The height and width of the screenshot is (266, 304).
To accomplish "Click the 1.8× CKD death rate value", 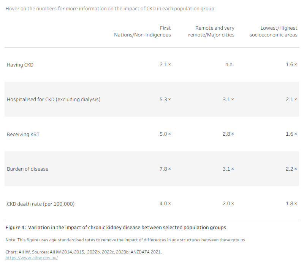I will [291, 204].
